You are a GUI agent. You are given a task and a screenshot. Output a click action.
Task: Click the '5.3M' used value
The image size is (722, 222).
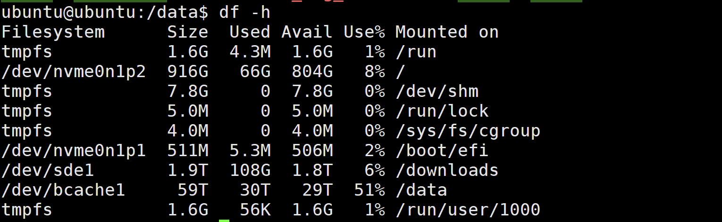[250, 151]
